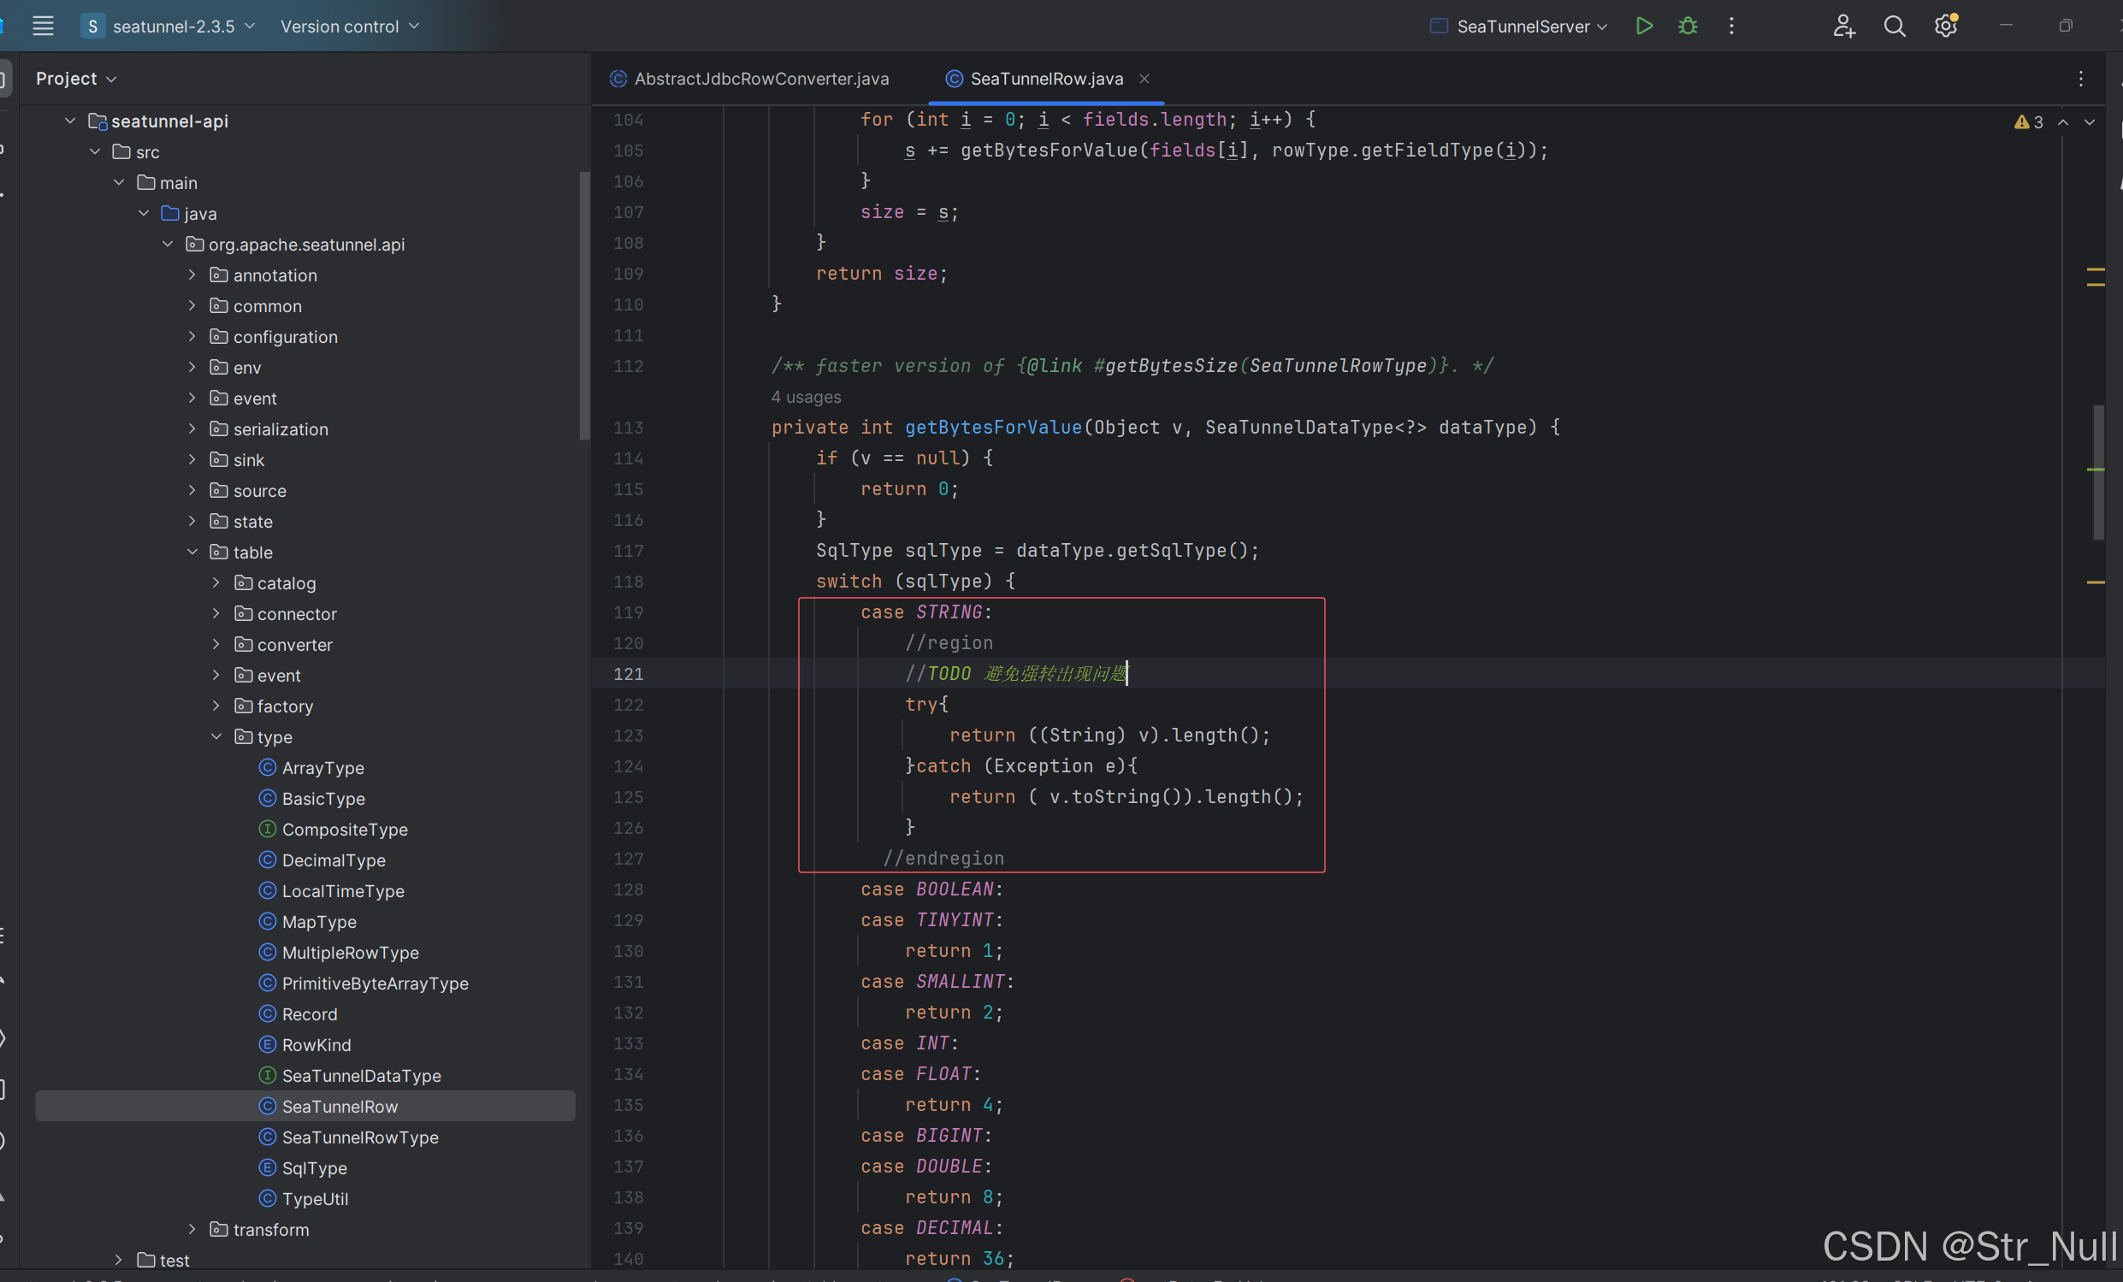This screenshot has width=2123, height=1282.
Task: Collapse the type folder in tree
Action: coord(216,736)
